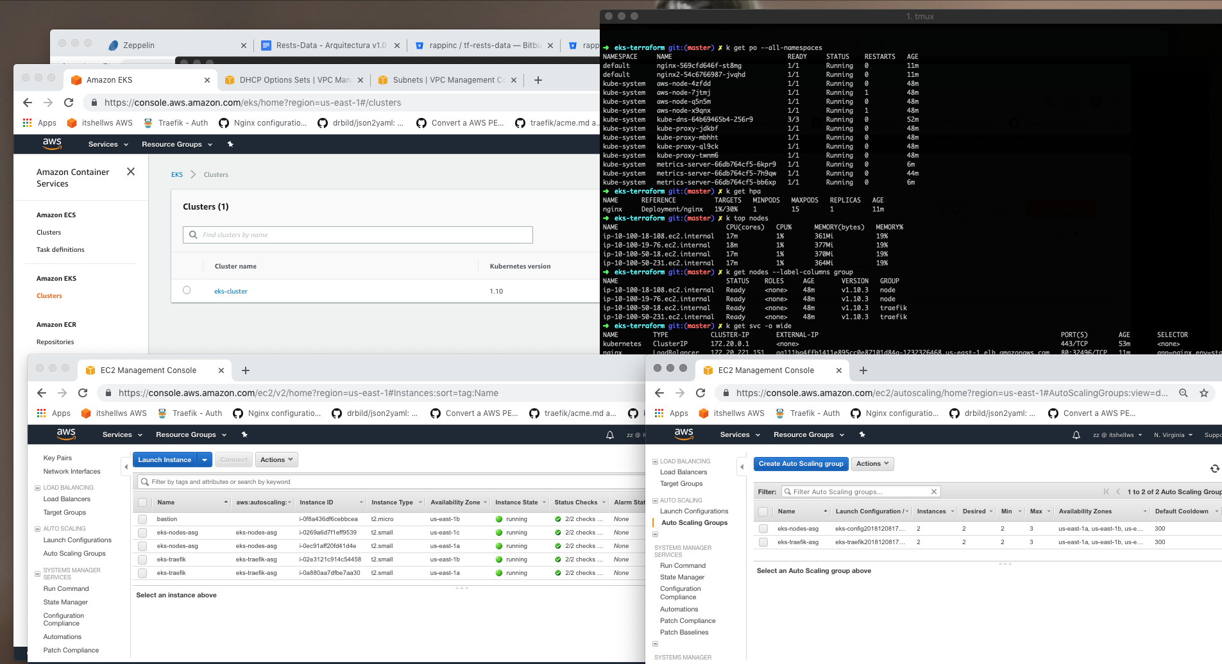Viewport: 1222px width, 664px height.
Task: Open Repositories under Amazon ECR
Action: [x=55, y=342]
